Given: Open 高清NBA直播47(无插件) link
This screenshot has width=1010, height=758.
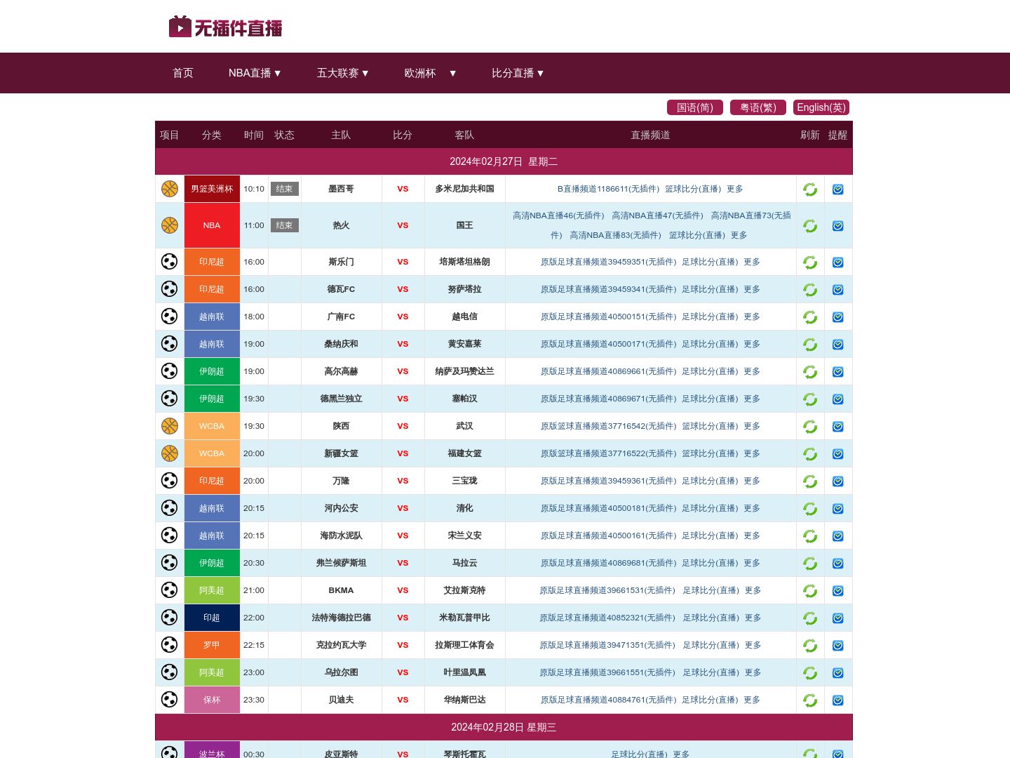Looking at the screenshot, I should 657,215.
